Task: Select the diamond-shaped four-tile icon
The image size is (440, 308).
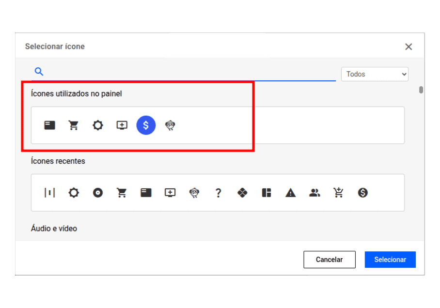Action: pyautogui.click(x=242, y=193)
